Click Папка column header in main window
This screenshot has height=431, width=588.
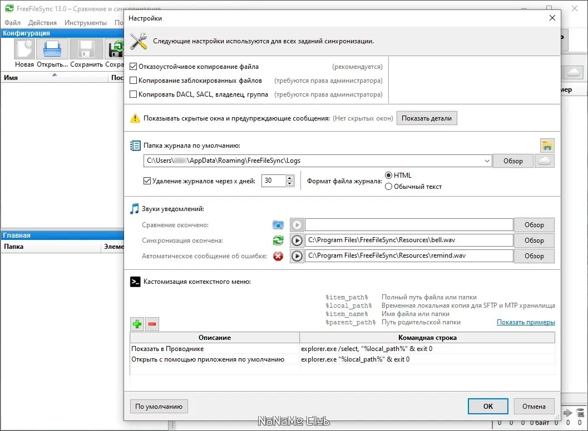[51, 247]
